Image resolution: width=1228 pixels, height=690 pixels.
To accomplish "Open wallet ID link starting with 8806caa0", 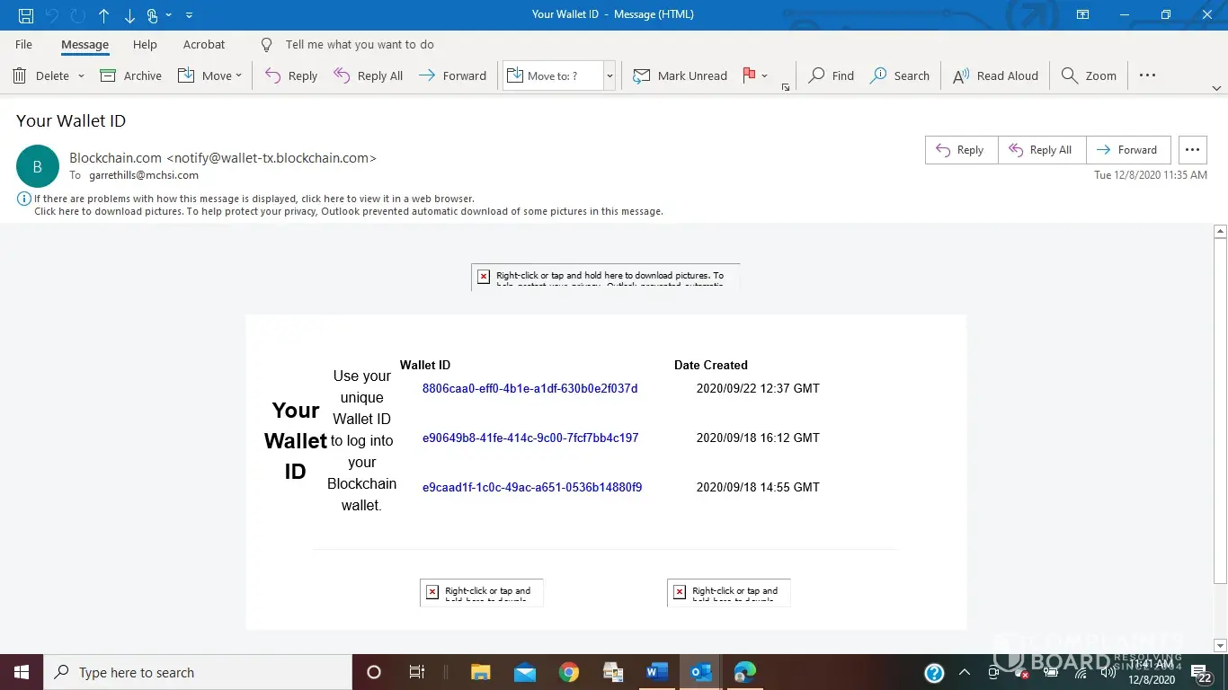I will click(x=529, y=388).
